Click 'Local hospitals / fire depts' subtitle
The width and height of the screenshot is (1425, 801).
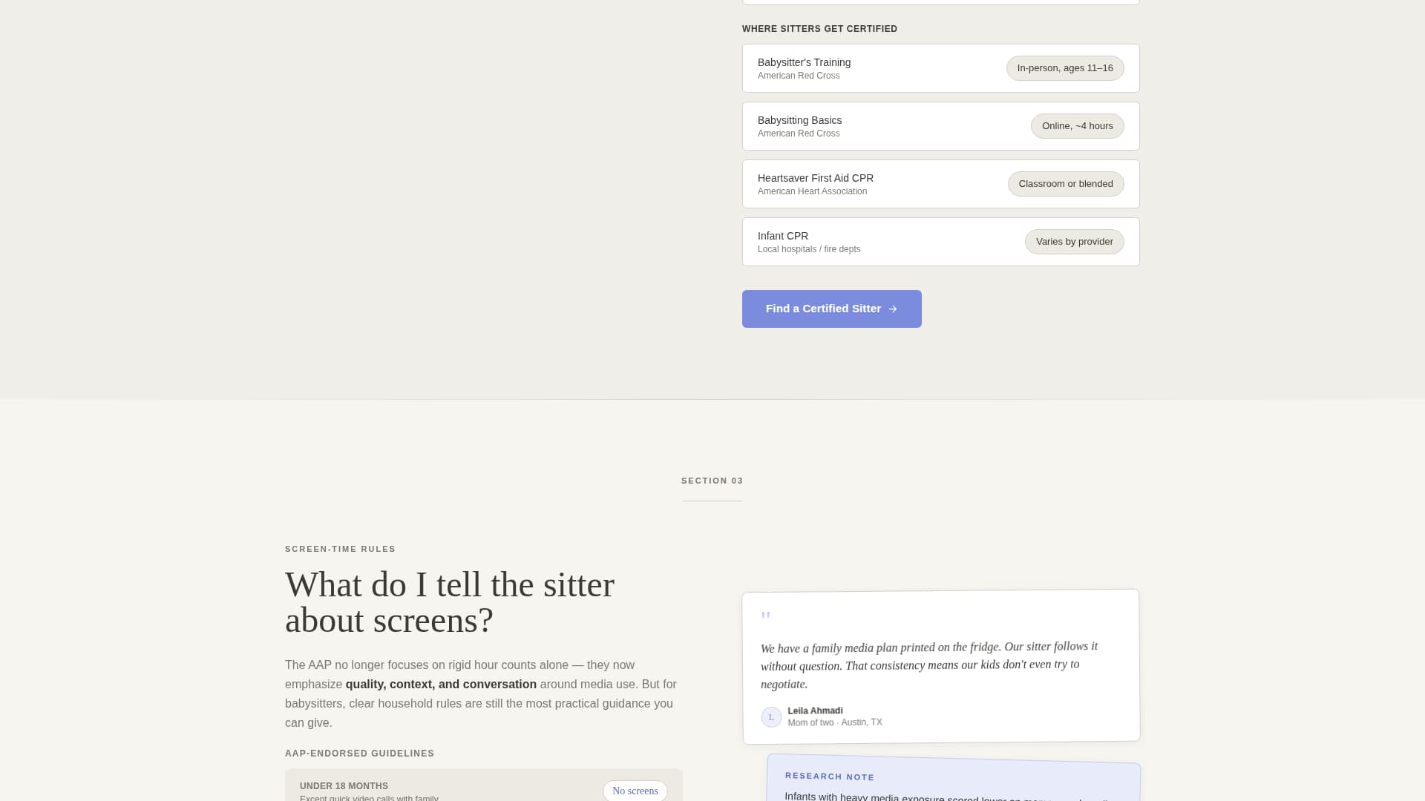click(809, 249)
